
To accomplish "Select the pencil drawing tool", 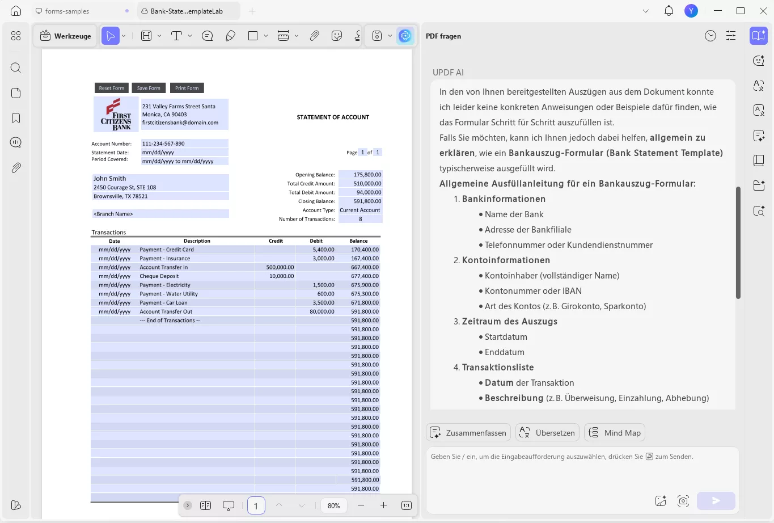I will [230, 36].
